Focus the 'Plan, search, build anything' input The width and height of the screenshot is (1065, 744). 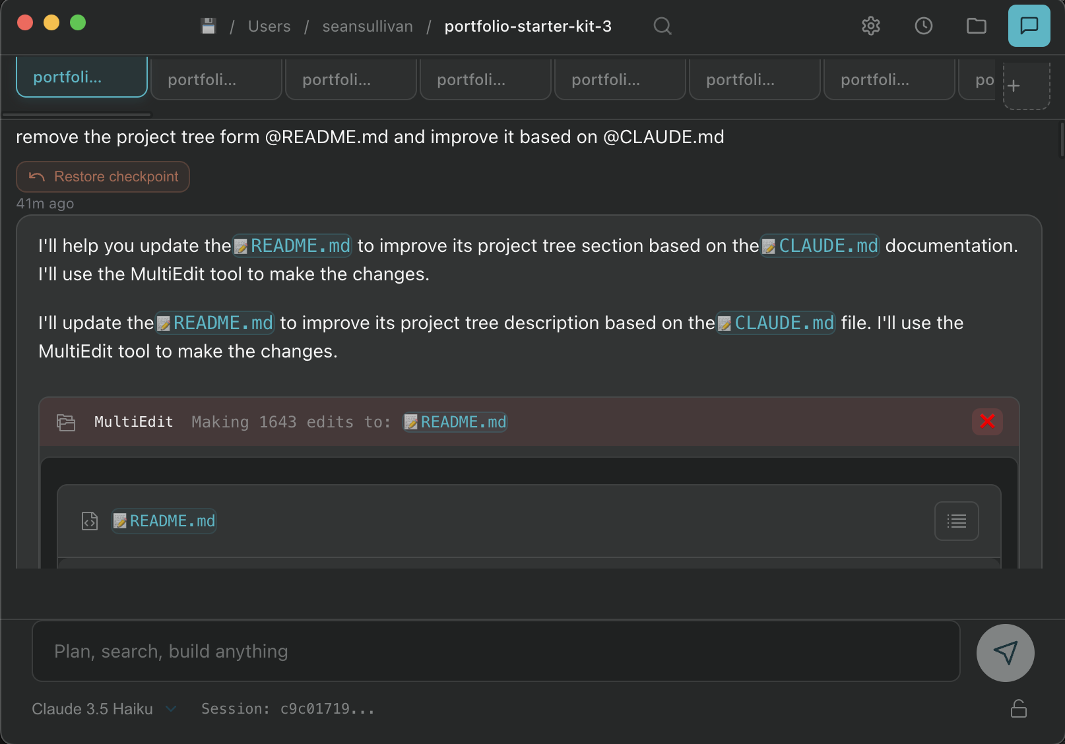(496, 652)
